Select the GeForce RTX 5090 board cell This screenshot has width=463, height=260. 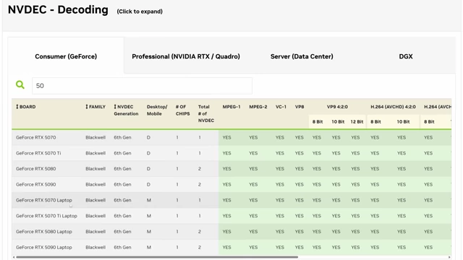pyautogui.click(x=35, y=184)
